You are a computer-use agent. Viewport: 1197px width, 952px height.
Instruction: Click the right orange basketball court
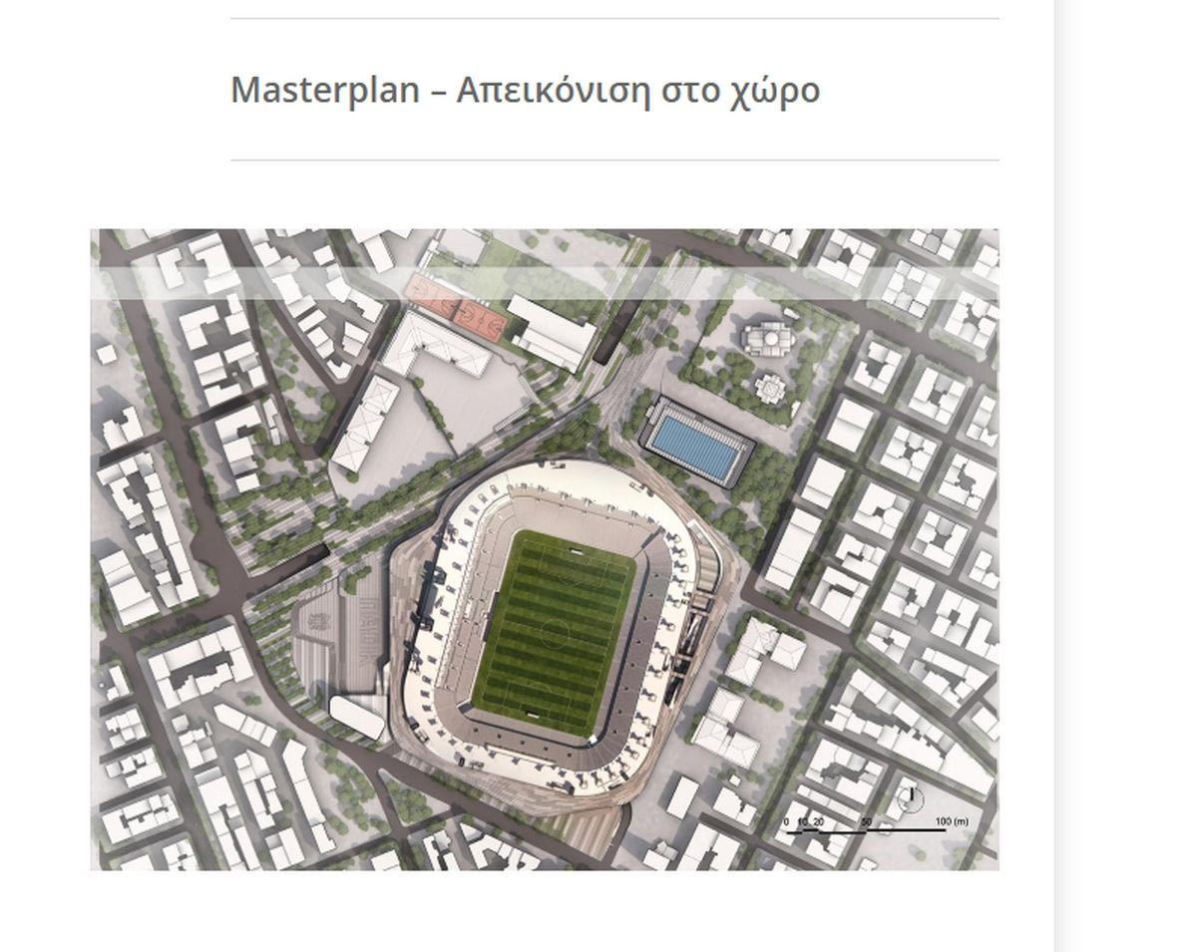(479, 317)
